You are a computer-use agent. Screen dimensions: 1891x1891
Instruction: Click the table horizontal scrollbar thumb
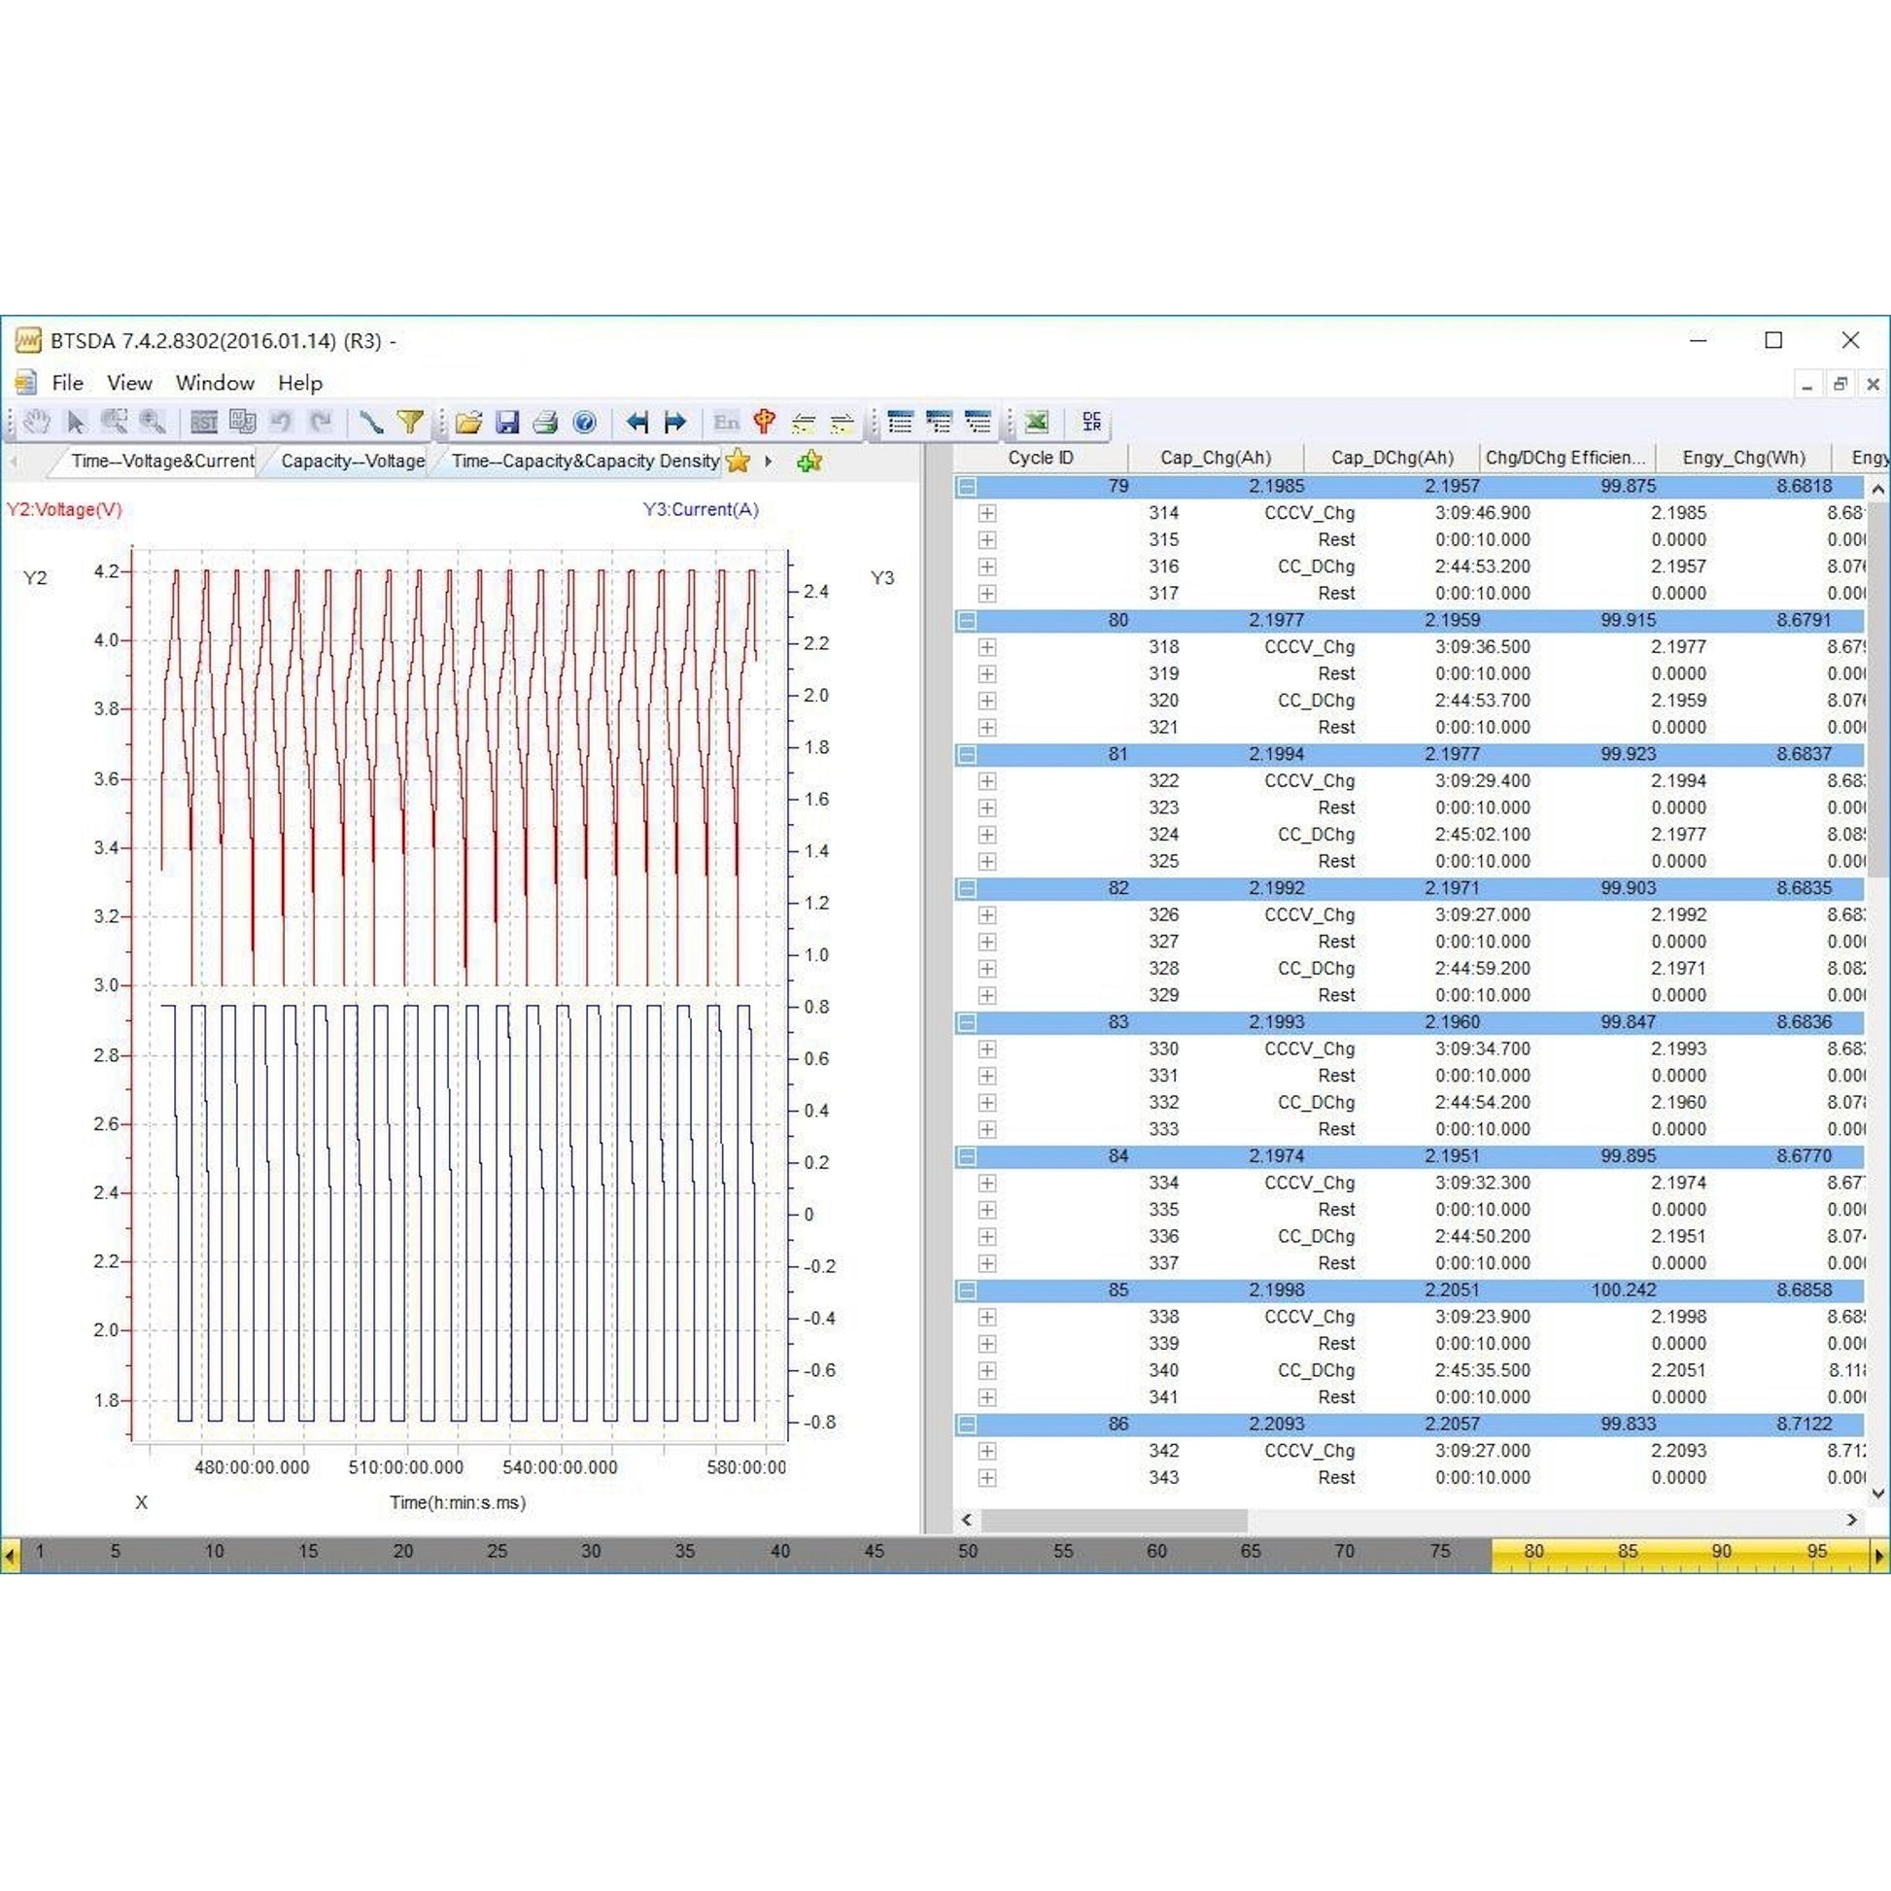[x=1114, y=1520]
